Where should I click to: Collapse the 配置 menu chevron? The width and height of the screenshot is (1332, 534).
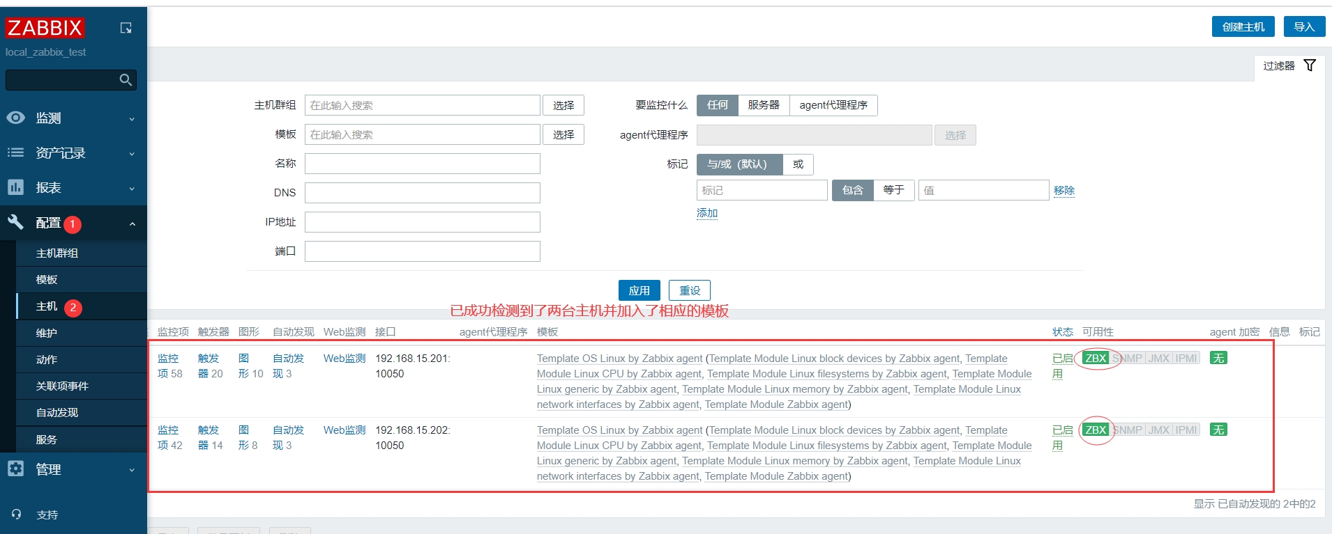[x=132, y=223]
